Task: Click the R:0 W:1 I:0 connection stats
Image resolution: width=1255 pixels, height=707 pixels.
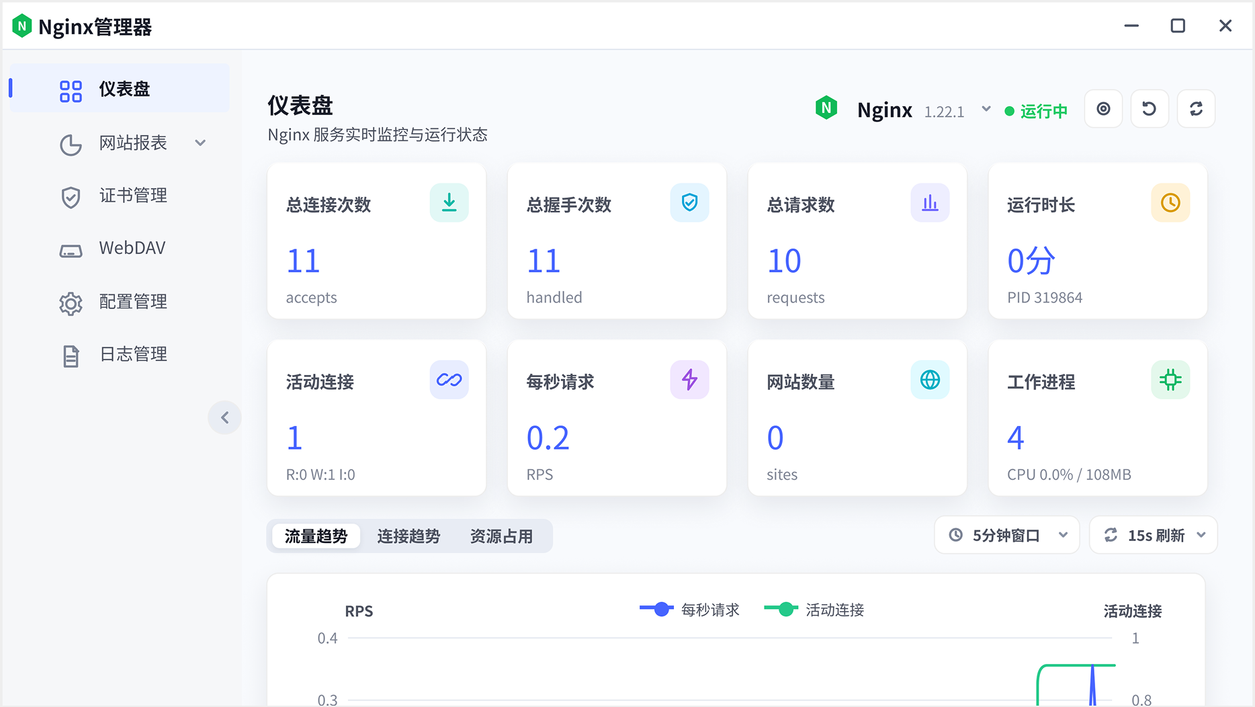Action: [x=320, y=474]
